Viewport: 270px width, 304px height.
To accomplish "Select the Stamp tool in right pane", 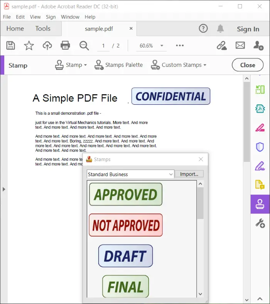I will tap(260, 204).
